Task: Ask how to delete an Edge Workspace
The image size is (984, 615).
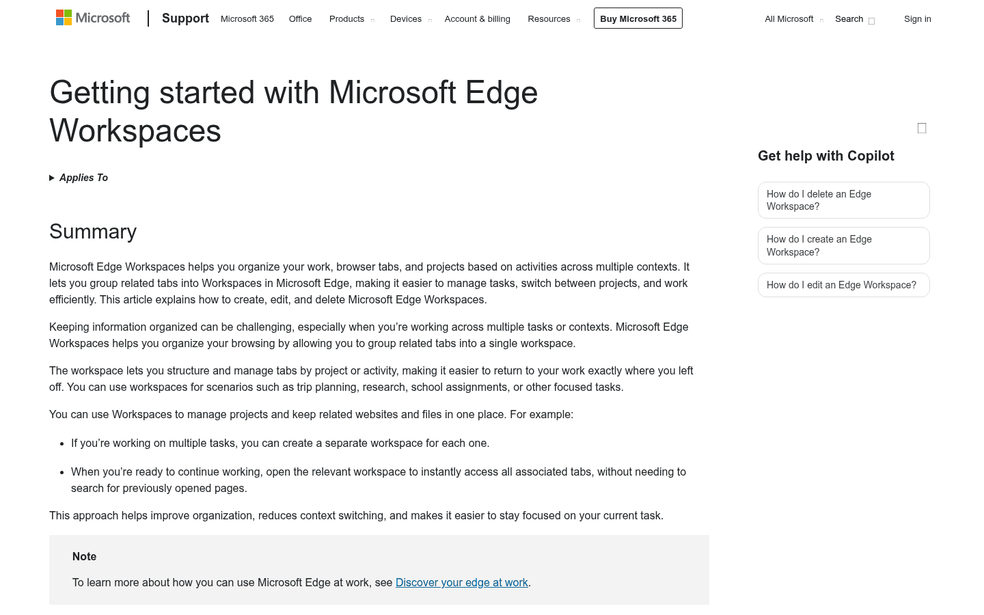Action: pos(844,200)
